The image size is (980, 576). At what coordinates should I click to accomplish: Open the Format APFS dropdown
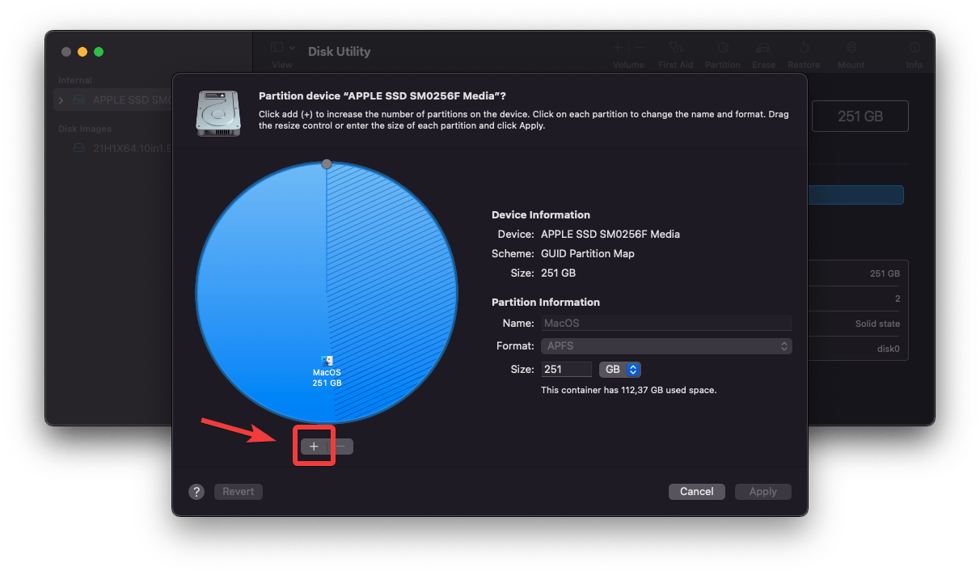click(x=666, y=346)
